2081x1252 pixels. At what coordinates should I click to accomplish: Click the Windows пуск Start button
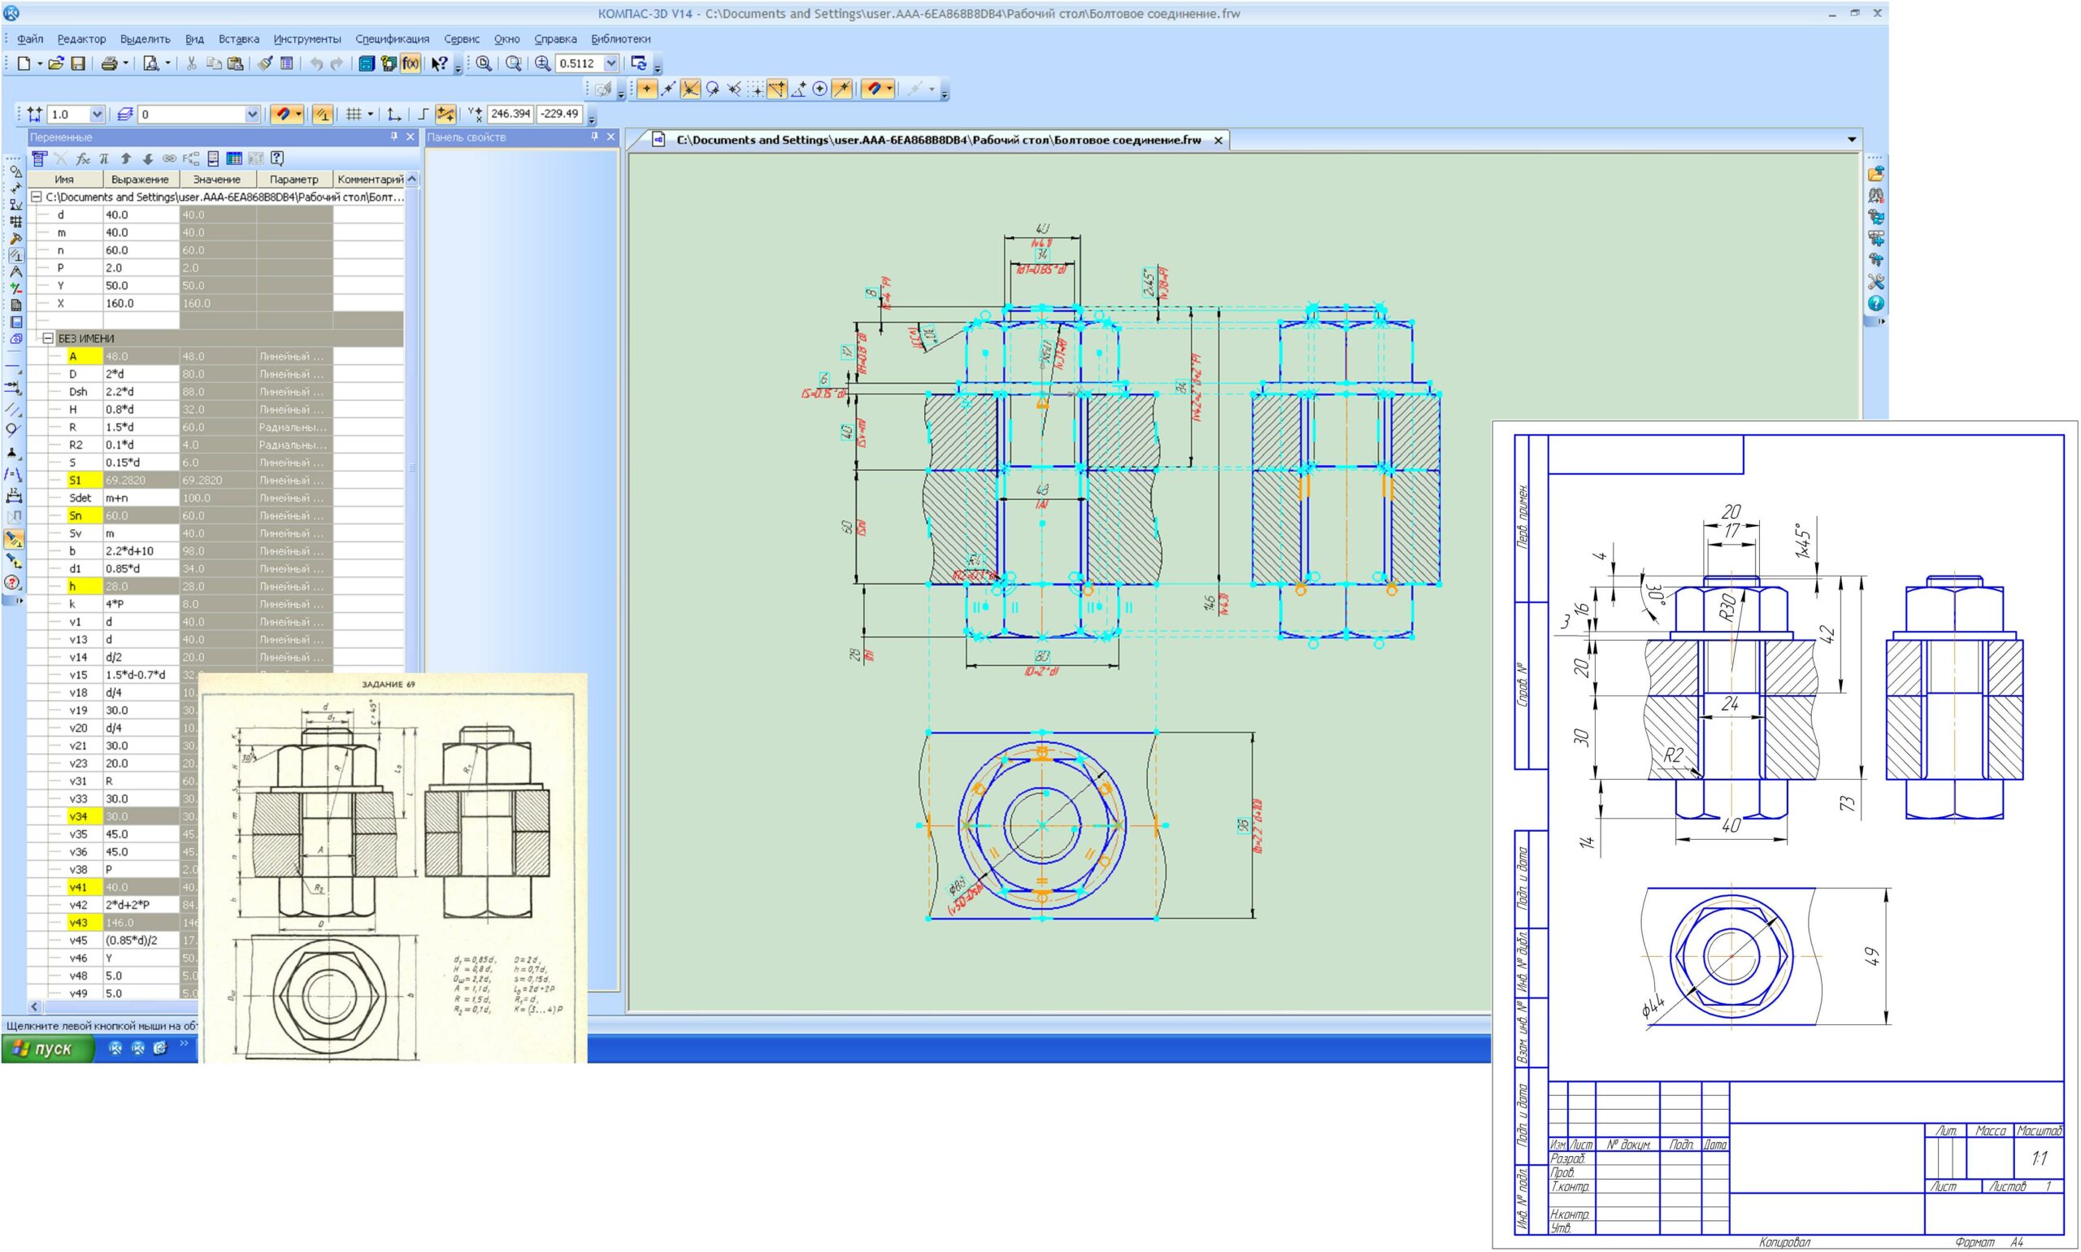coord(47,1048)
